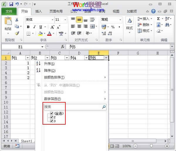
Task: Click the Percent Style icon
Action: [113, 27]
